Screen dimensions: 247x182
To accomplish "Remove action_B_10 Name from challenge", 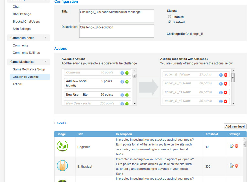I will point(225,84).
